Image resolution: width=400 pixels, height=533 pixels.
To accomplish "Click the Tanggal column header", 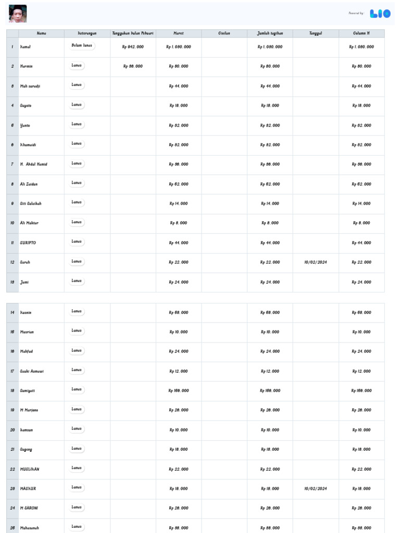I will click(316, 33).
